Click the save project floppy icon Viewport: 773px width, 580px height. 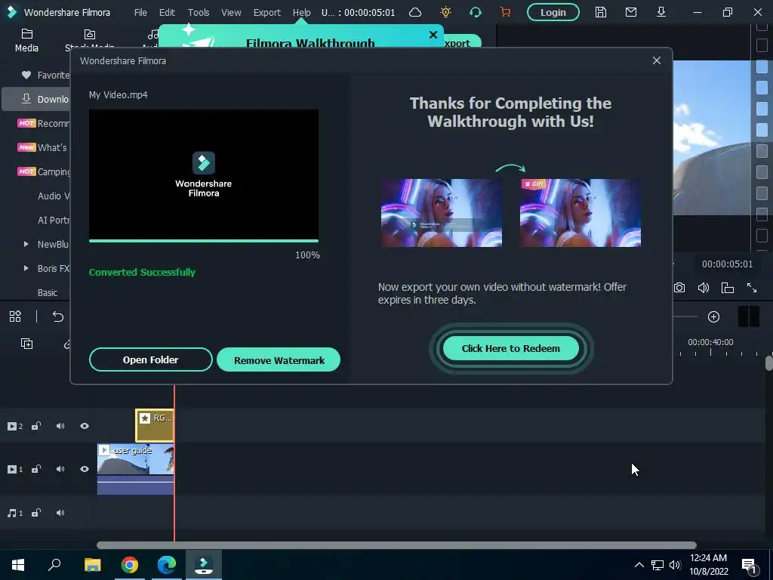click(x=600, y=12)
